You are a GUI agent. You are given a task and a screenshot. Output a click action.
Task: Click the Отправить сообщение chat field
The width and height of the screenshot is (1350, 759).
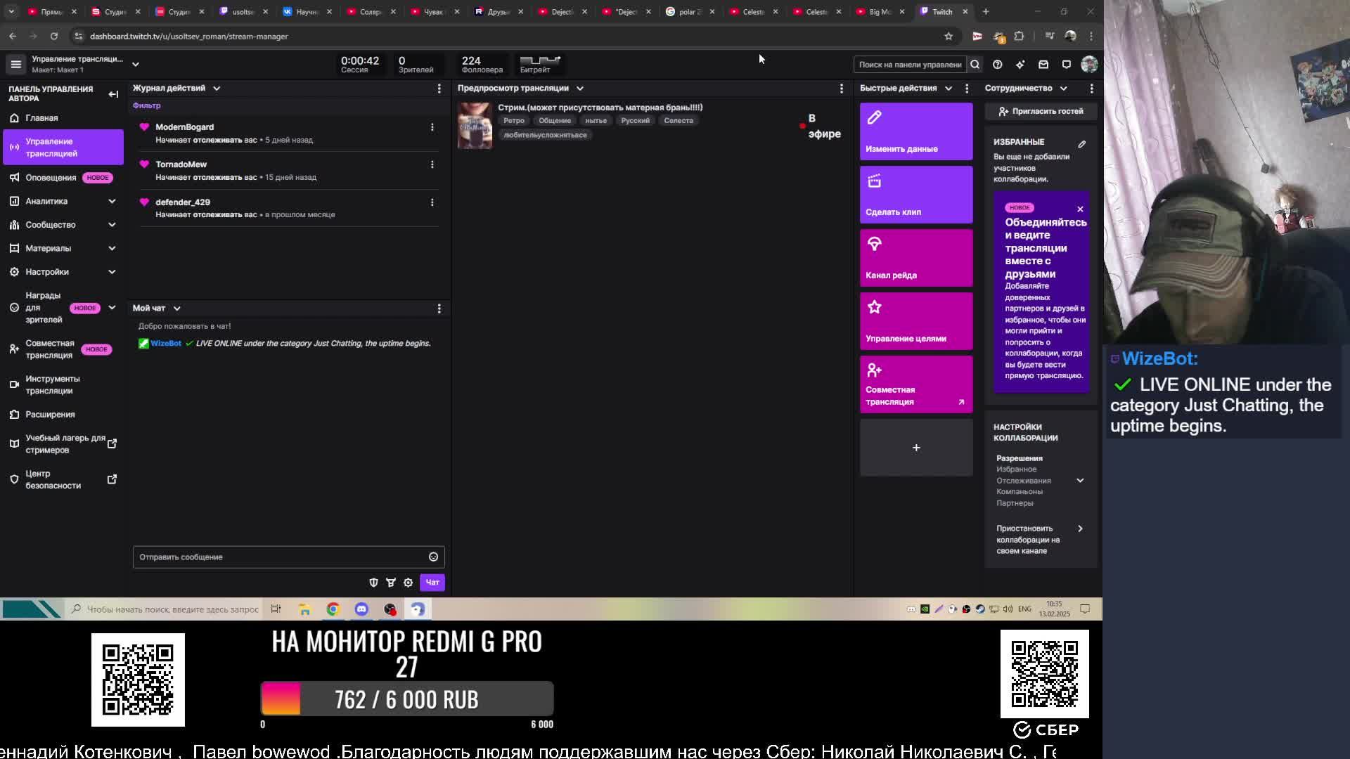click(280, 557)
